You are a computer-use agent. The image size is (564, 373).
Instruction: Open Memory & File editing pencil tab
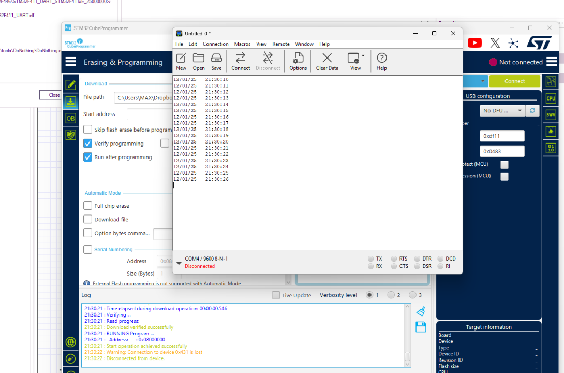point(71,84)
